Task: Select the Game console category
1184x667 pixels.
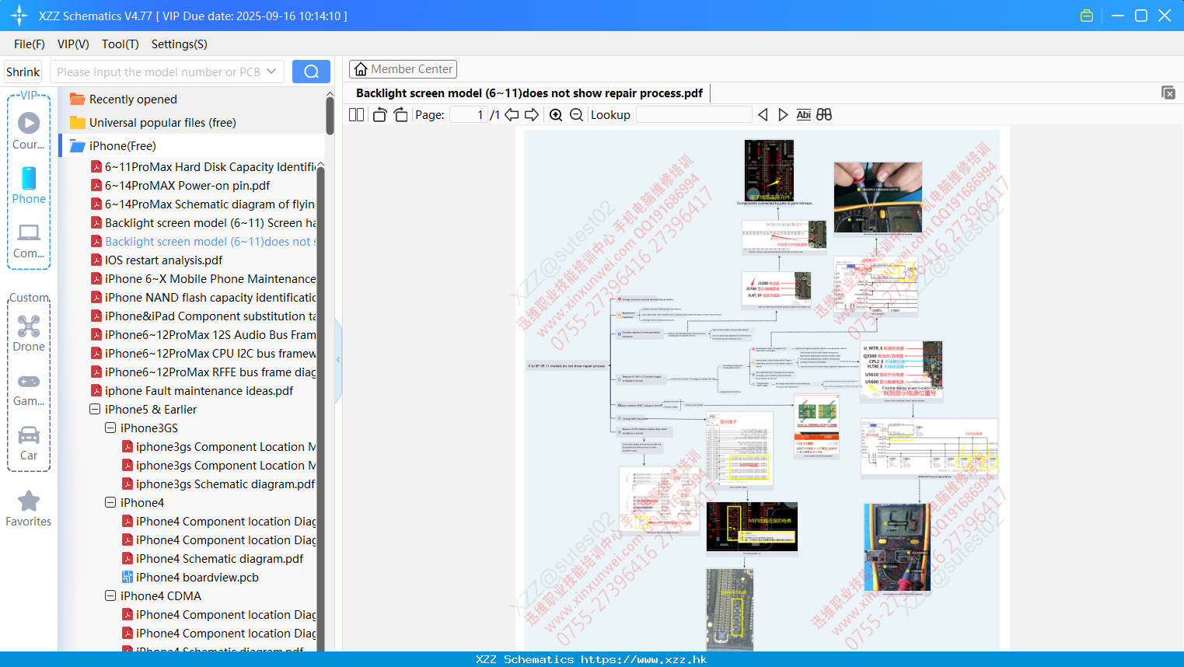Action: [29, 389]
